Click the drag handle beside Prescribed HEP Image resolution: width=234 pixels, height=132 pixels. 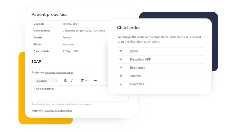[121, 60]
